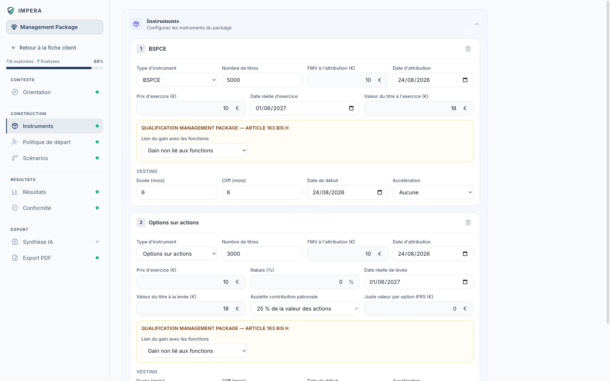Click the Impera shield logo icon
Screen dimensions: 610x381
[x=11, y=11]
